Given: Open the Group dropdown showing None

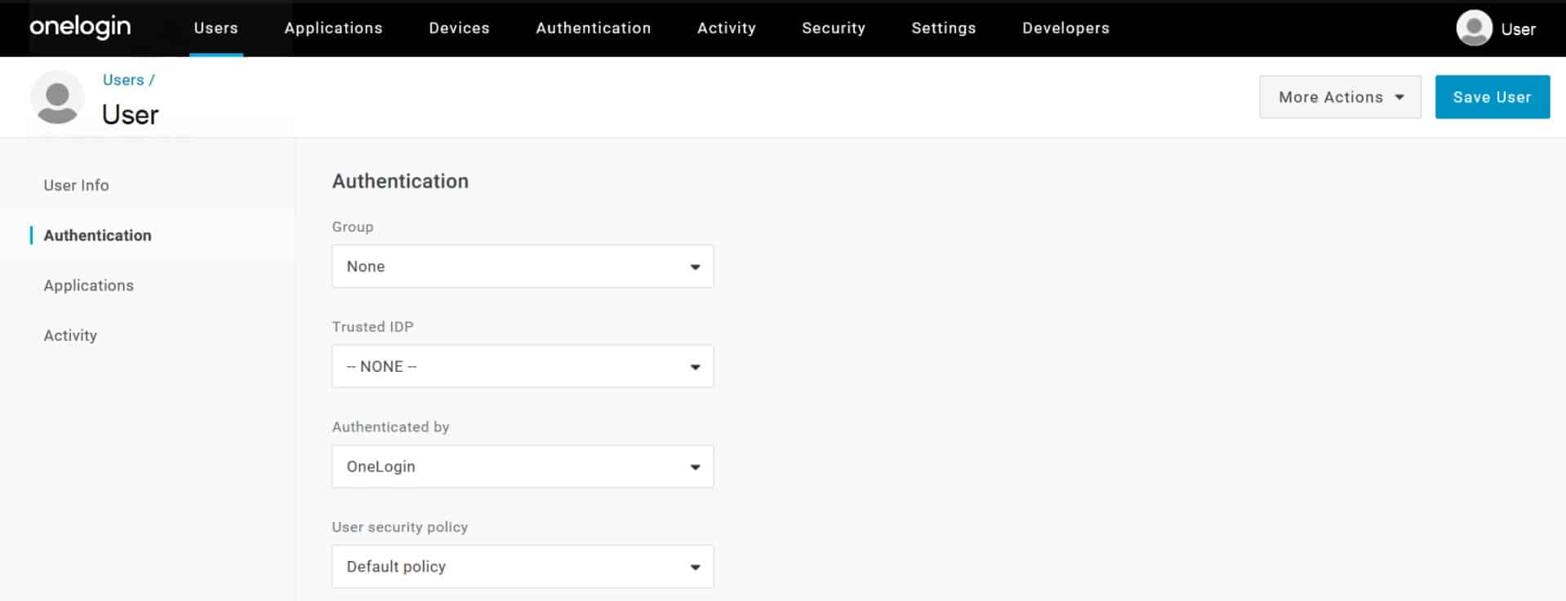Looking at the screenshot, I should [523, 267].
